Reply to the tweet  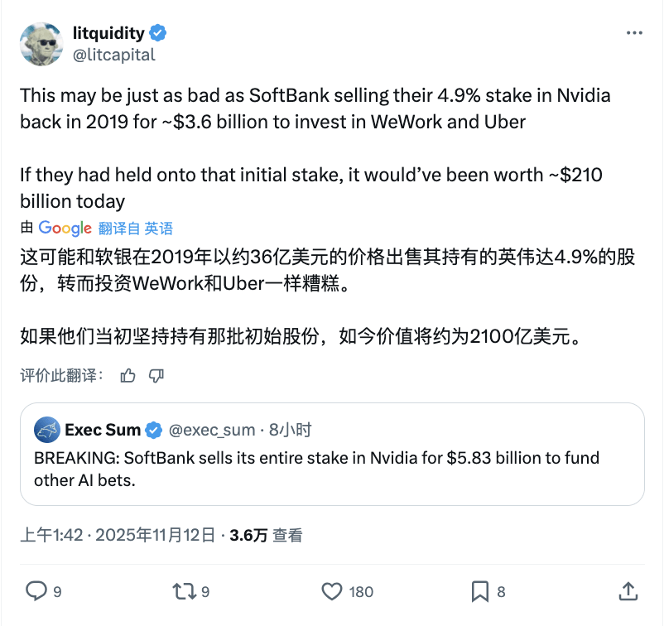[x=34, y=592]
